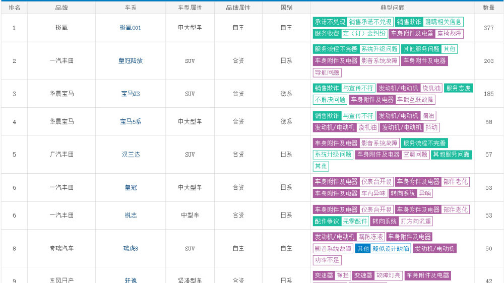Screen dimensions: 504x283
Task: Select the 漏防冻液 tag in 瑞虎8 row
Action: pos(370,237)
